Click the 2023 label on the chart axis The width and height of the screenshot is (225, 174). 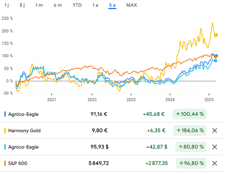(131, 99)
